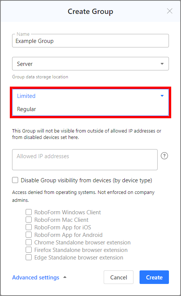Click the Create button
Viewport: 181px width, 296px height.
154,277
